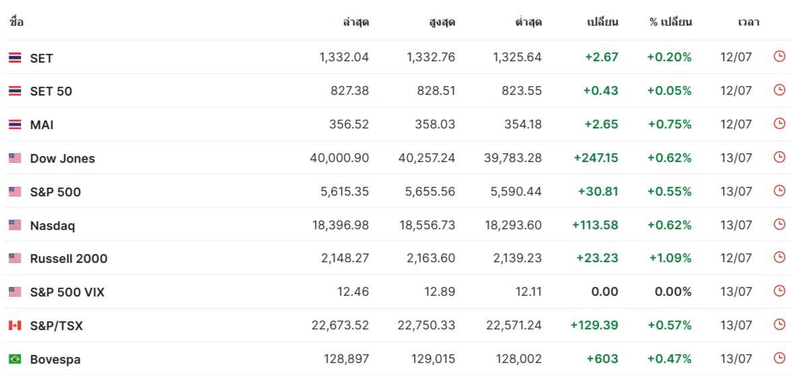
Task: Click the Thai flag icon beside MAI
Action: (15, 124)
